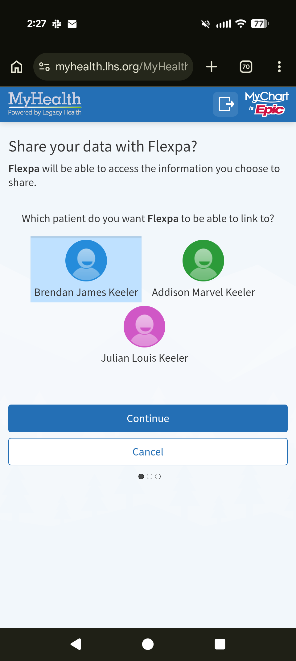Click the MyHealth logout icon
296x661 pixels.
[226, 104]
